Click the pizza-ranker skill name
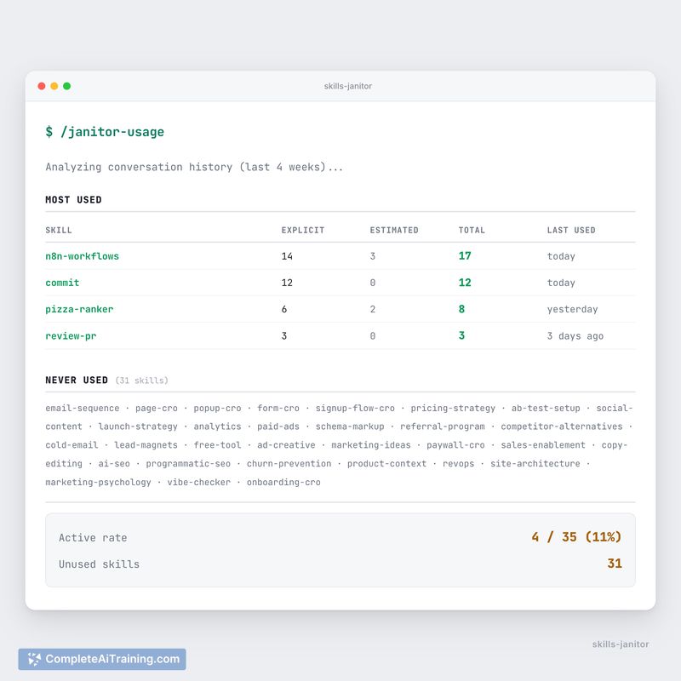681x681 pixels. pos(79,309)
